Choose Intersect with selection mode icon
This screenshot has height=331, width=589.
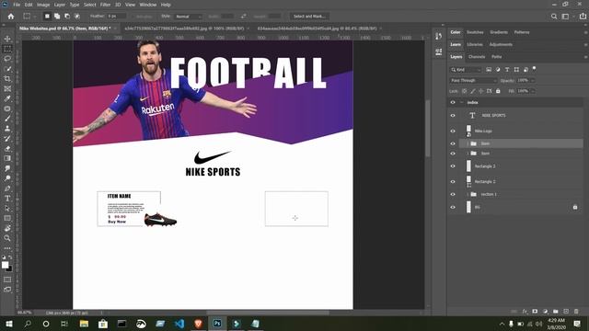click(77, 17)
